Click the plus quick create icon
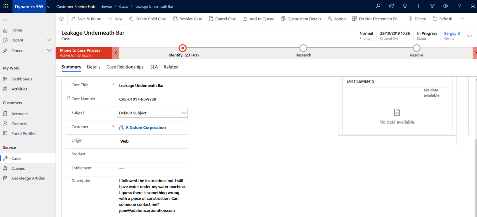Viewport: 477px width, 217px height. tap(419, 6)
